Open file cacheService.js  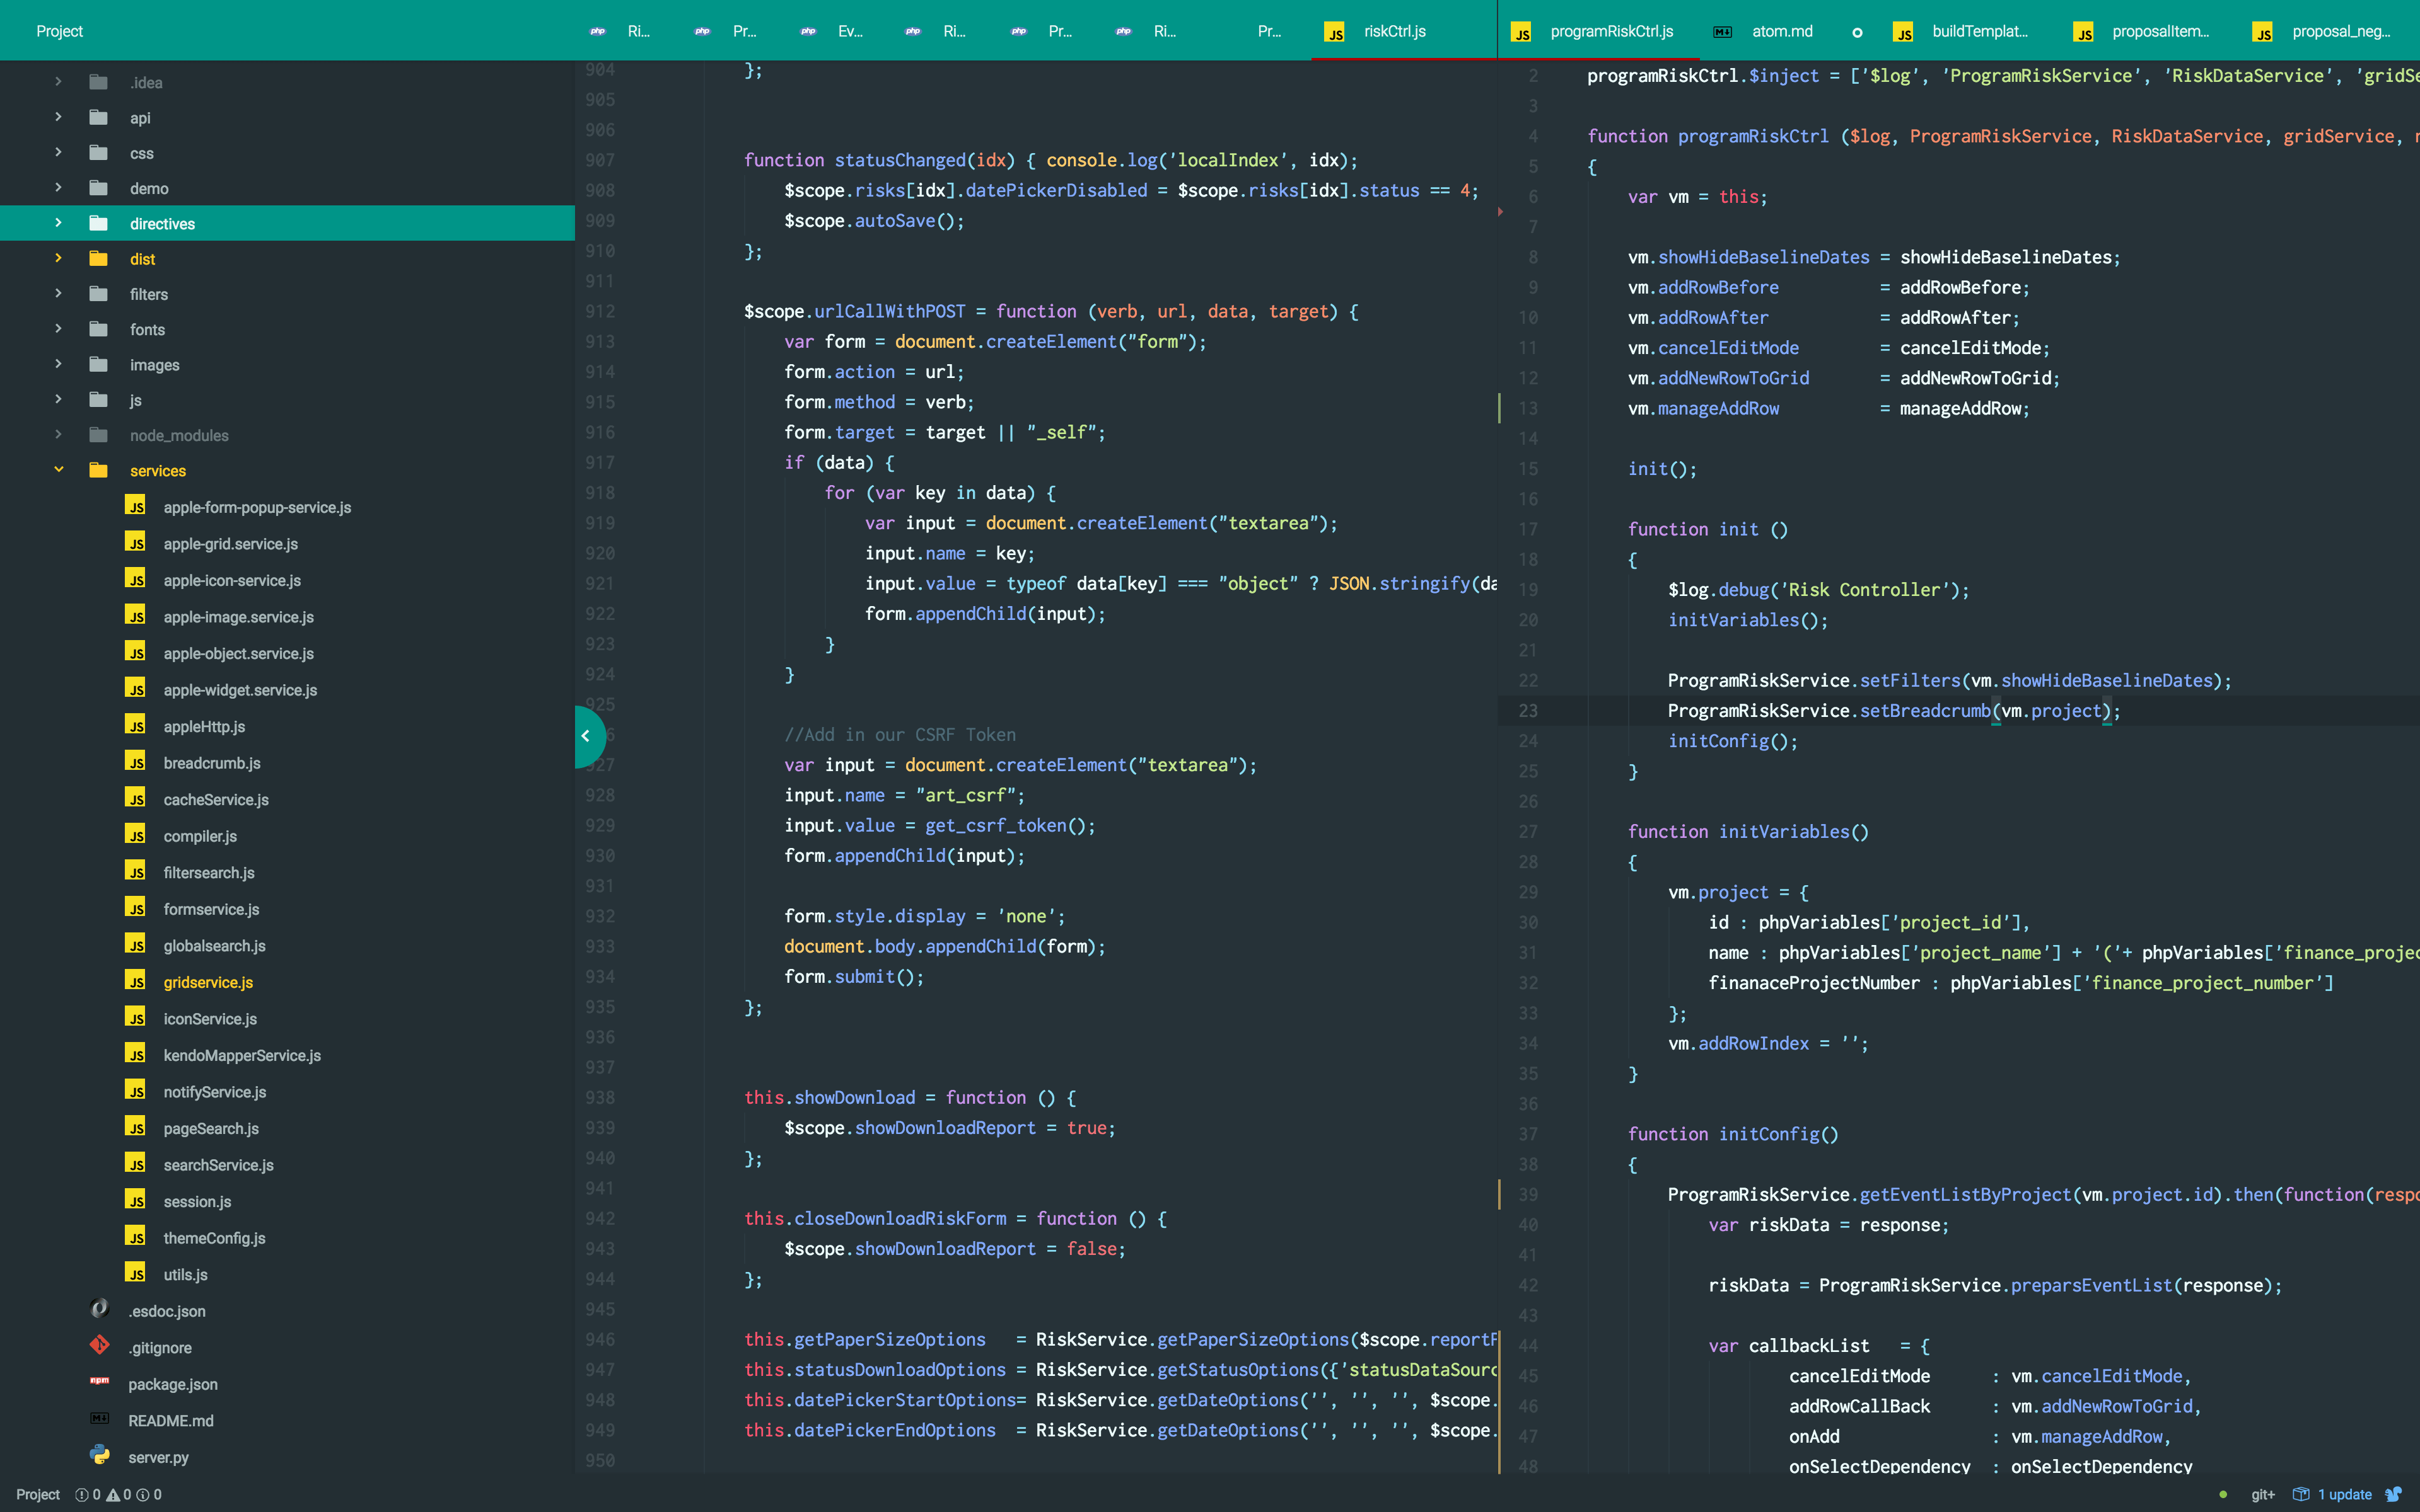click(x=216, y=800)
